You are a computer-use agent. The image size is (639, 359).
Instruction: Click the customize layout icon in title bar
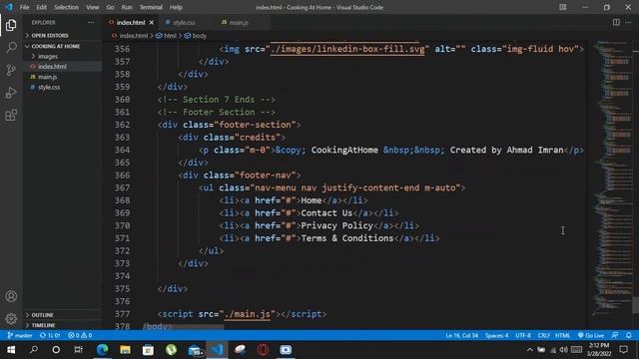coord(563,7)
